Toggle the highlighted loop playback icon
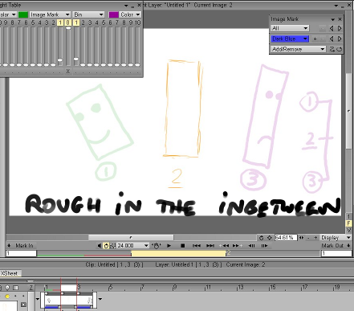 pyautogui.click(x=106, y=246)
